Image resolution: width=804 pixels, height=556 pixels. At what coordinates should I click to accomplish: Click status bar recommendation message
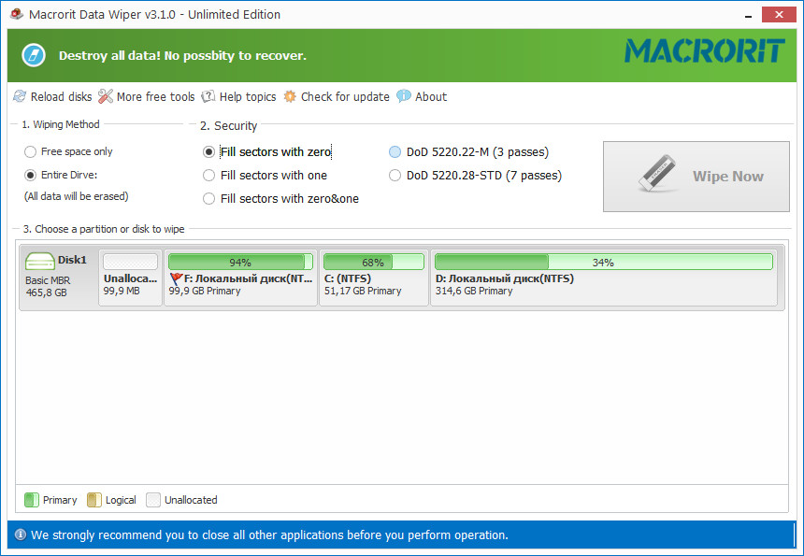pos(269,535)
